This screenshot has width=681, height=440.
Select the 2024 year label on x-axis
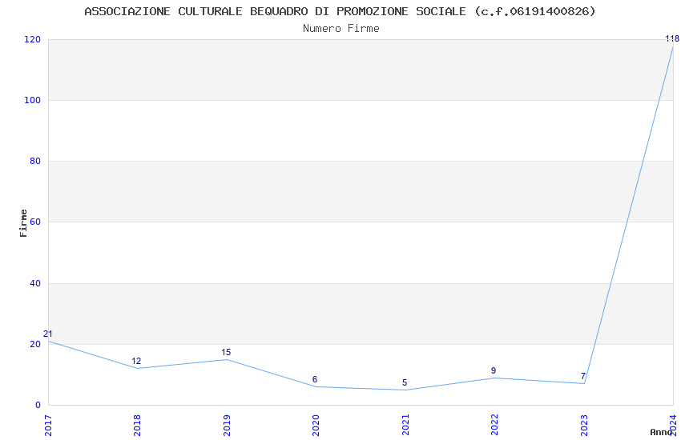pyautogui.click(x=673, y=424)
